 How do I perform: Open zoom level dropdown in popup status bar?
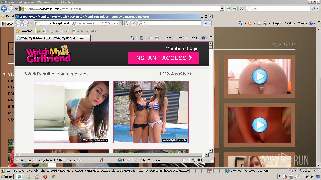207,160
